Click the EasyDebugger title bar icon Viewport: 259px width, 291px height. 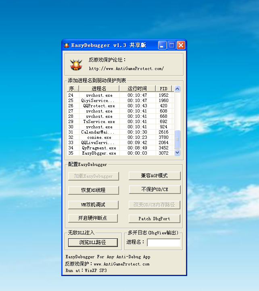pos(66,45)
